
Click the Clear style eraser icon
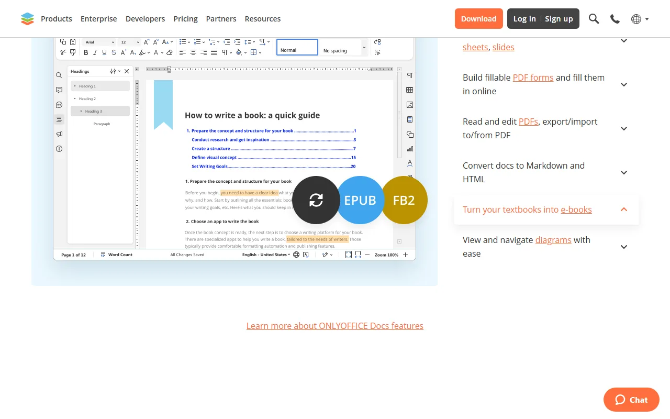click(x=170, y=52)
